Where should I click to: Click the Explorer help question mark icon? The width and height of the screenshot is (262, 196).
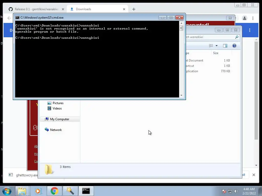pyautogui.click(x=234, y=46)
